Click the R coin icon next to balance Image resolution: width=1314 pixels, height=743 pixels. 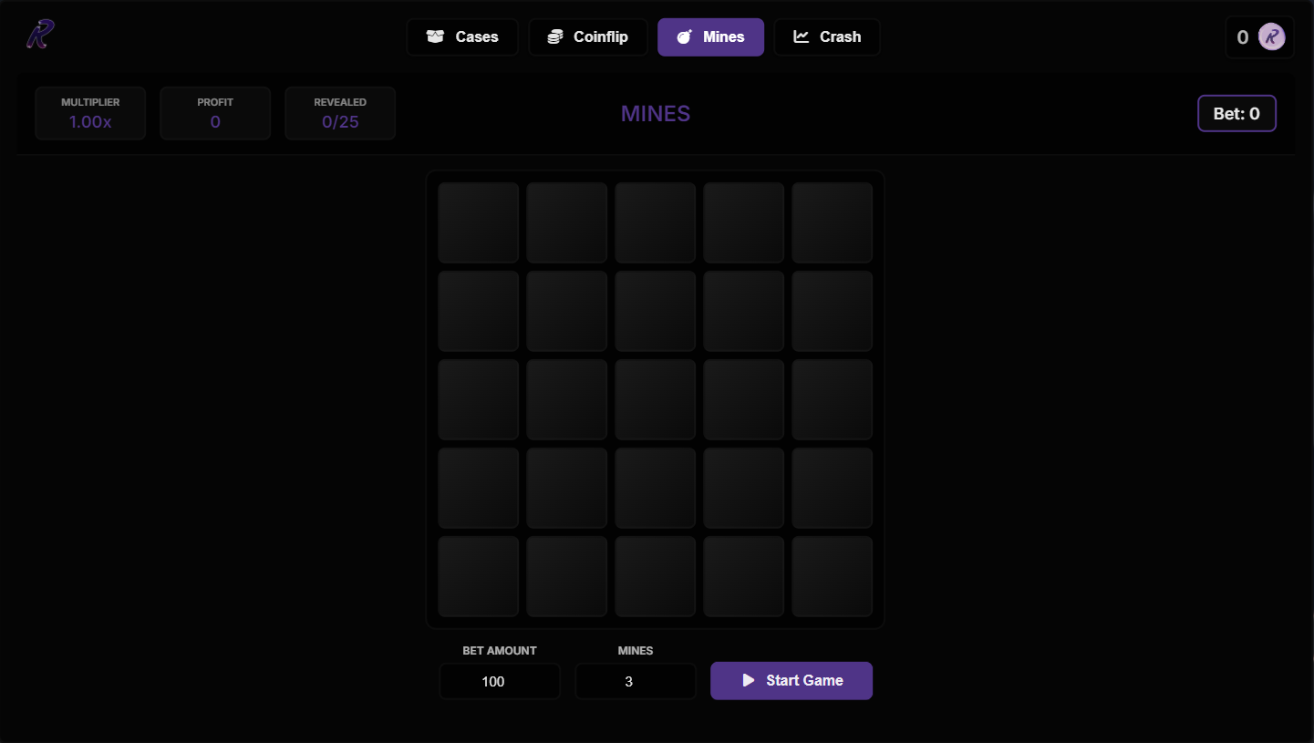tap(1271, 36)
